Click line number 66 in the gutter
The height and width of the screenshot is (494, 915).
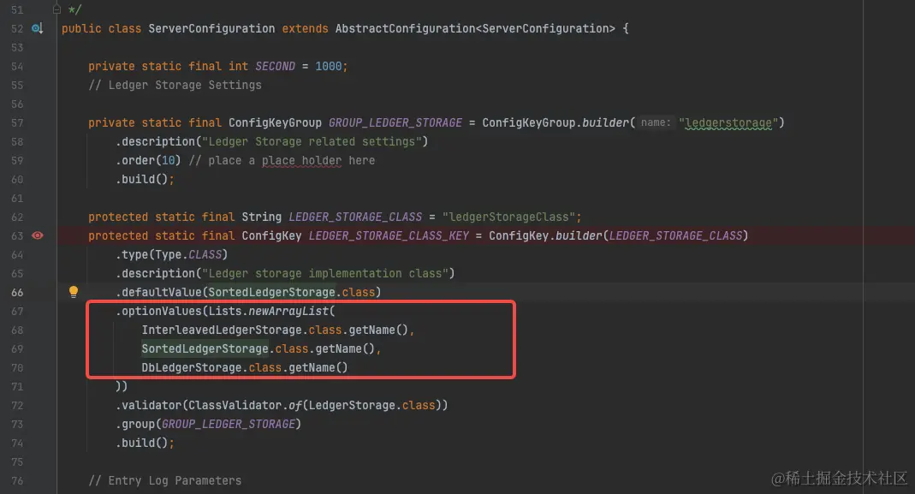(x=17, y=292)
